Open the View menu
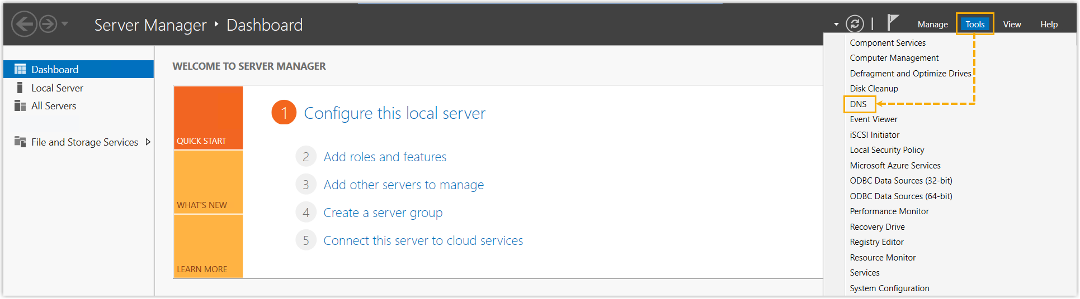 point(1011,25)
